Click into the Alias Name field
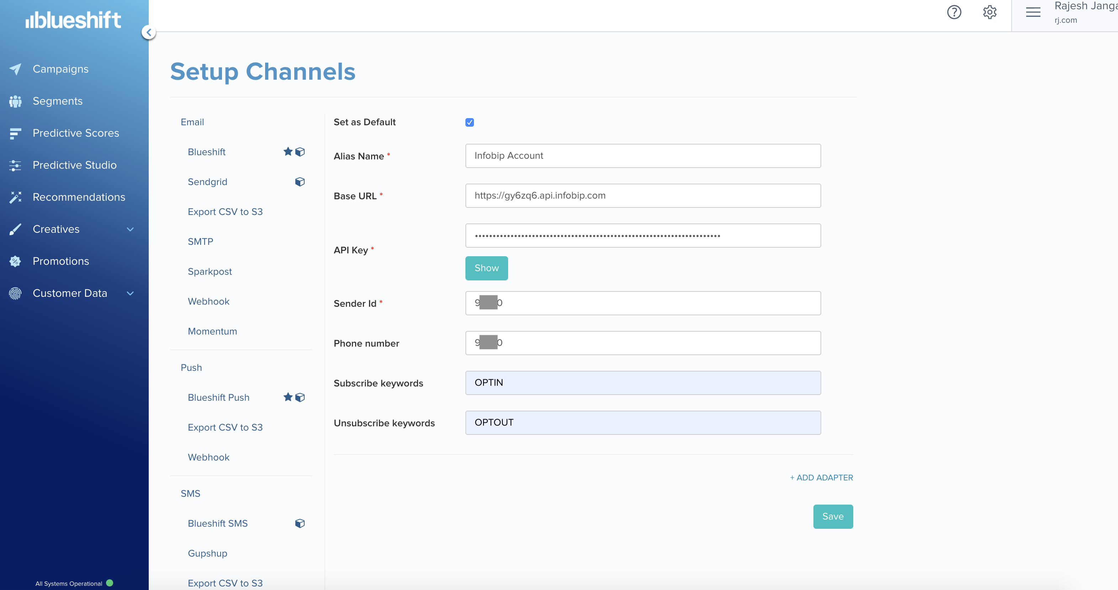The height and width of the screenshot is (590, 1118). (642, 156)
